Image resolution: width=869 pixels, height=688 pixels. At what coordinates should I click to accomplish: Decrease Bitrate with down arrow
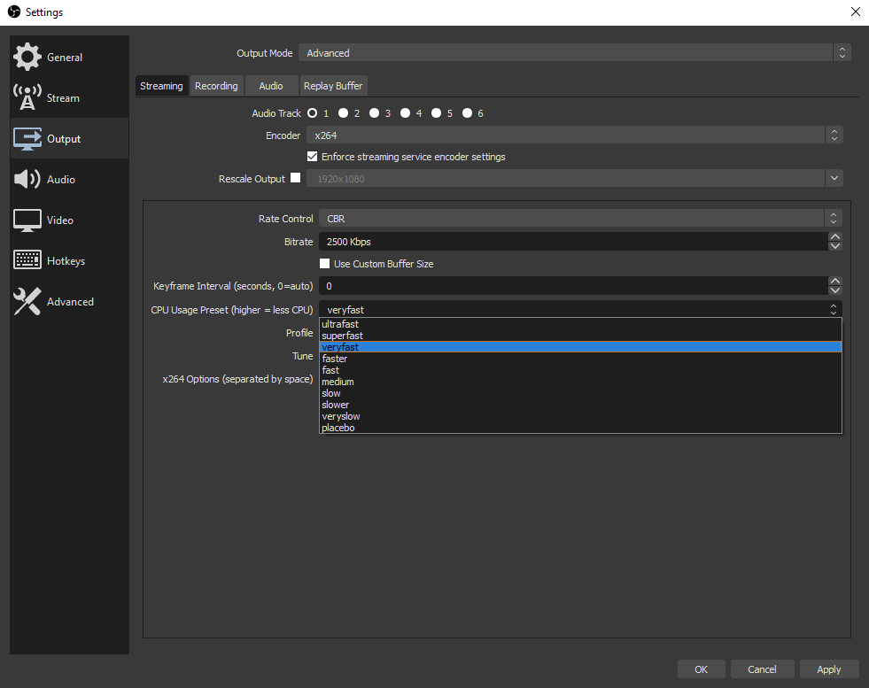834,246
